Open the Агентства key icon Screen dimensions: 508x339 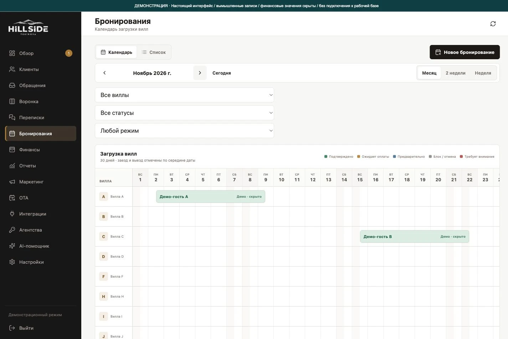[12, 230]
